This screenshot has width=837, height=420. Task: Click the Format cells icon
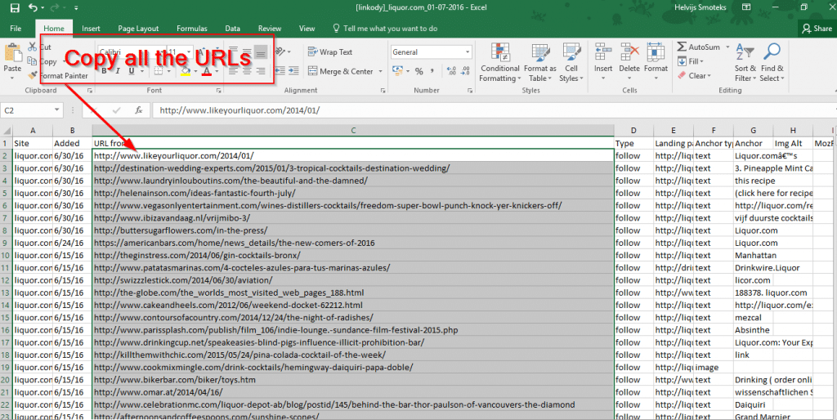pyautogui.click(x=656, y=51)
